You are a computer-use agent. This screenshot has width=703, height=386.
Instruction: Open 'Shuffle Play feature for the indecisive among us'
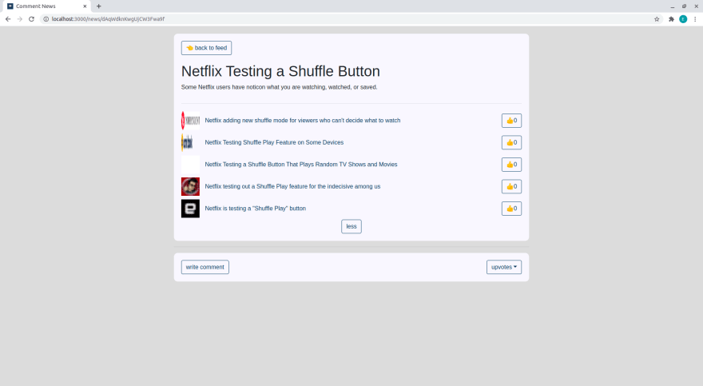point(292,186)
